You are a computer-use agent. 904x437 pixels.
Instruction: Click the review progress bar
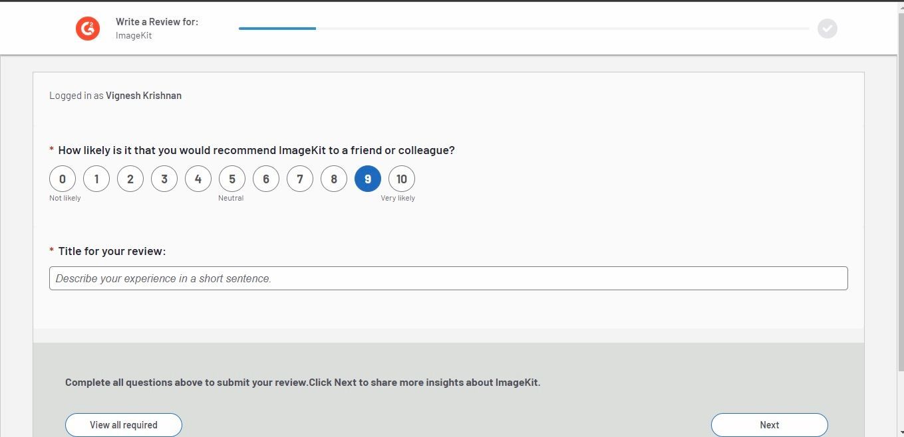(x=524, y=29)
